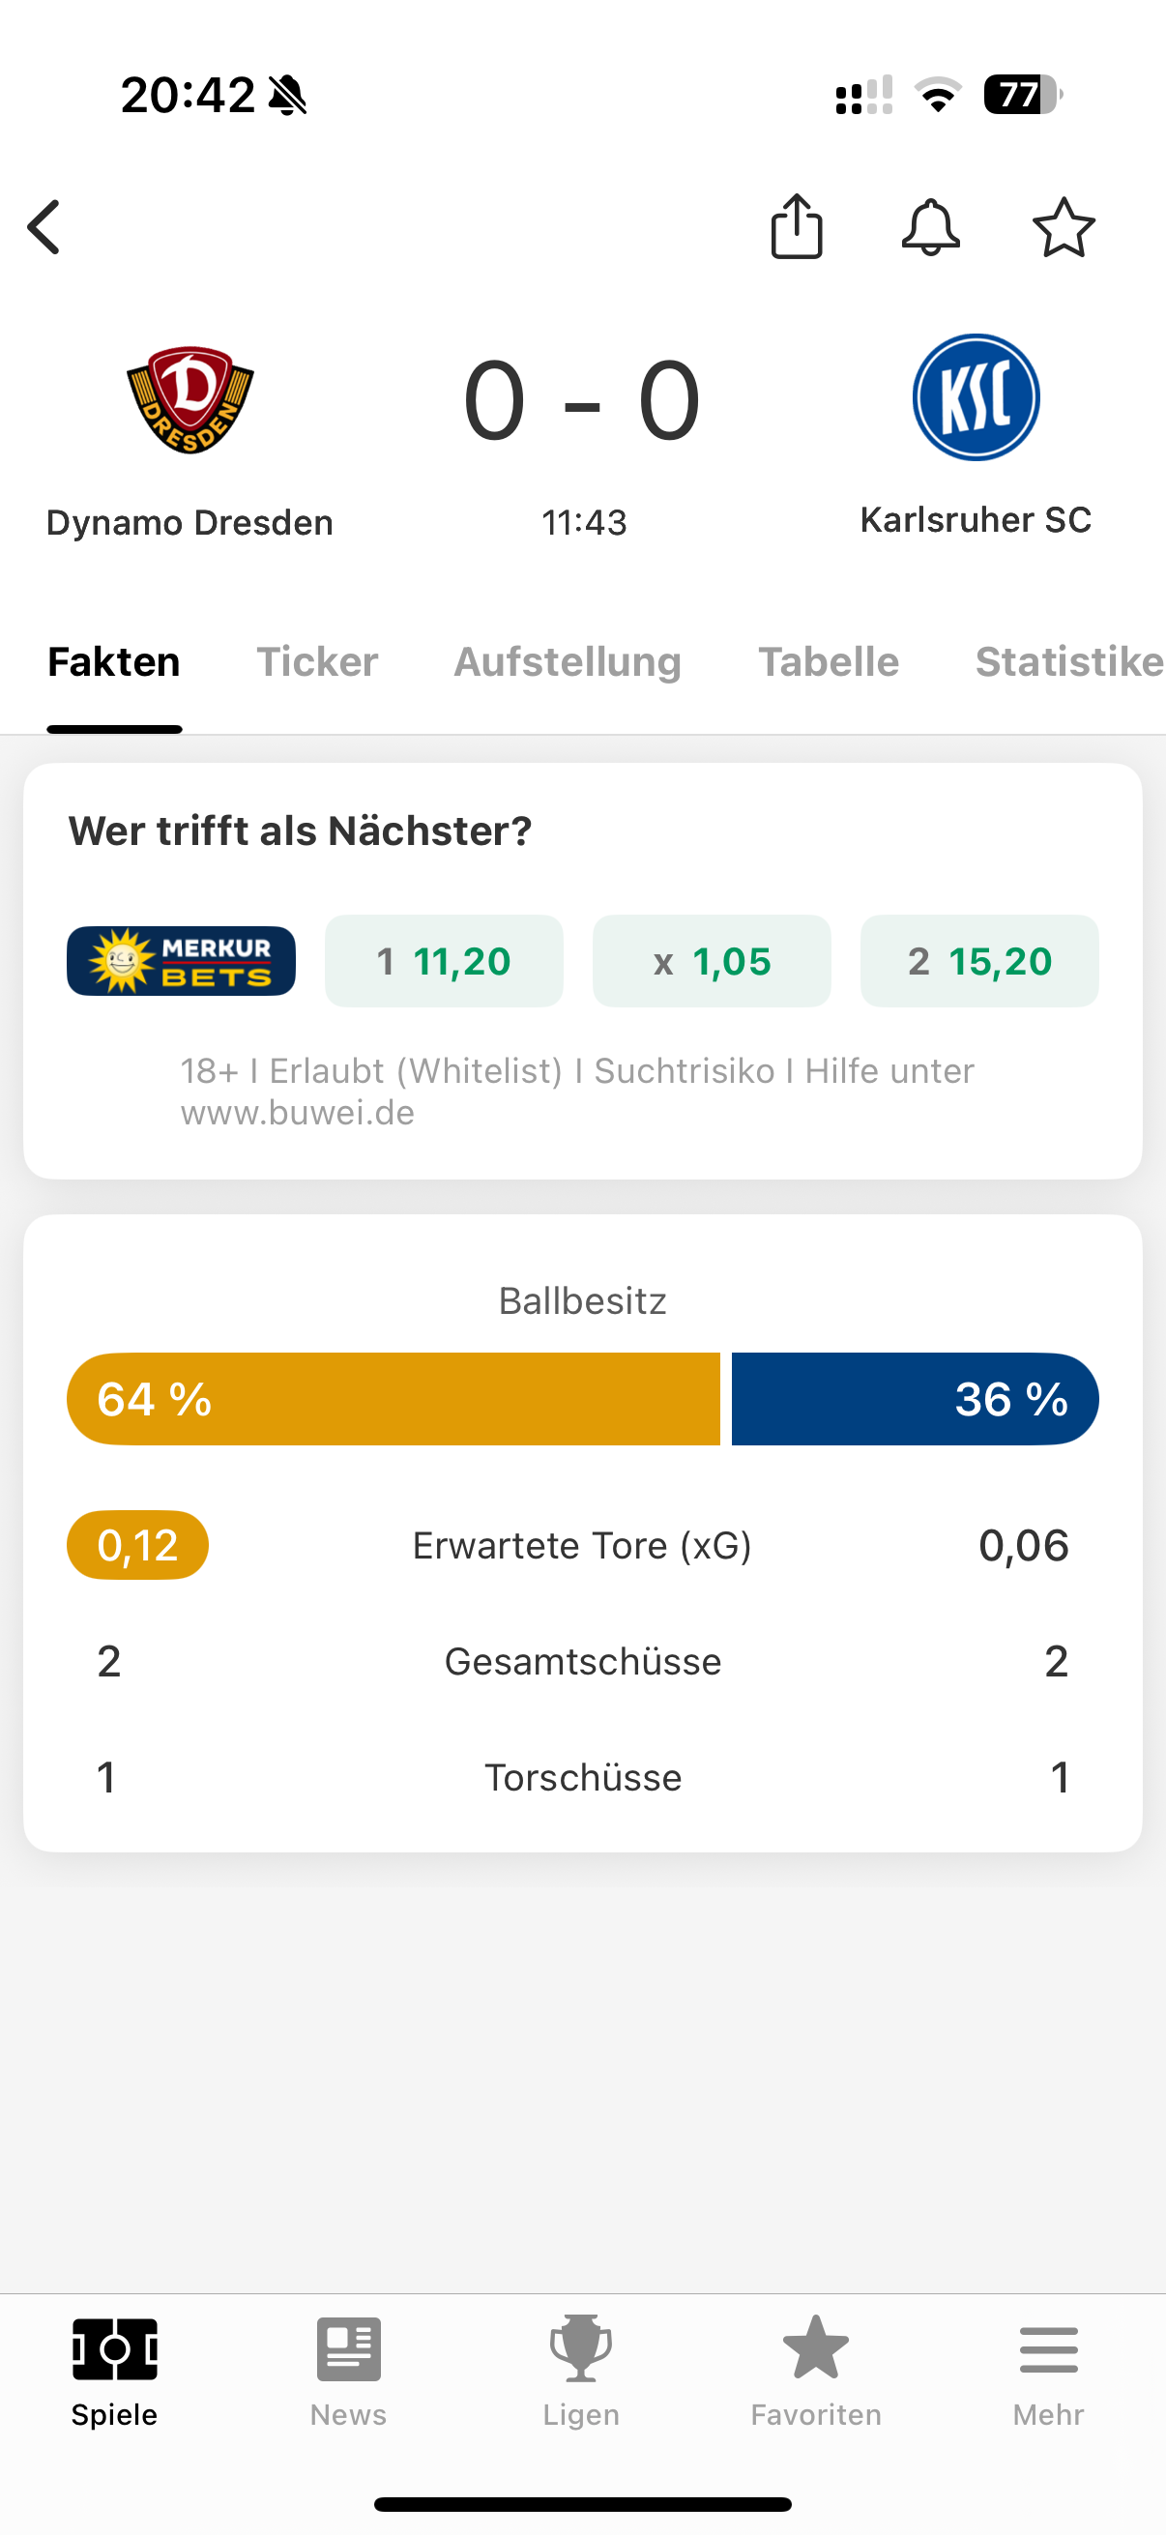The image size is (1166, 2535).
Task: Toggle favorite star for this match
Action: [1064, 227]
